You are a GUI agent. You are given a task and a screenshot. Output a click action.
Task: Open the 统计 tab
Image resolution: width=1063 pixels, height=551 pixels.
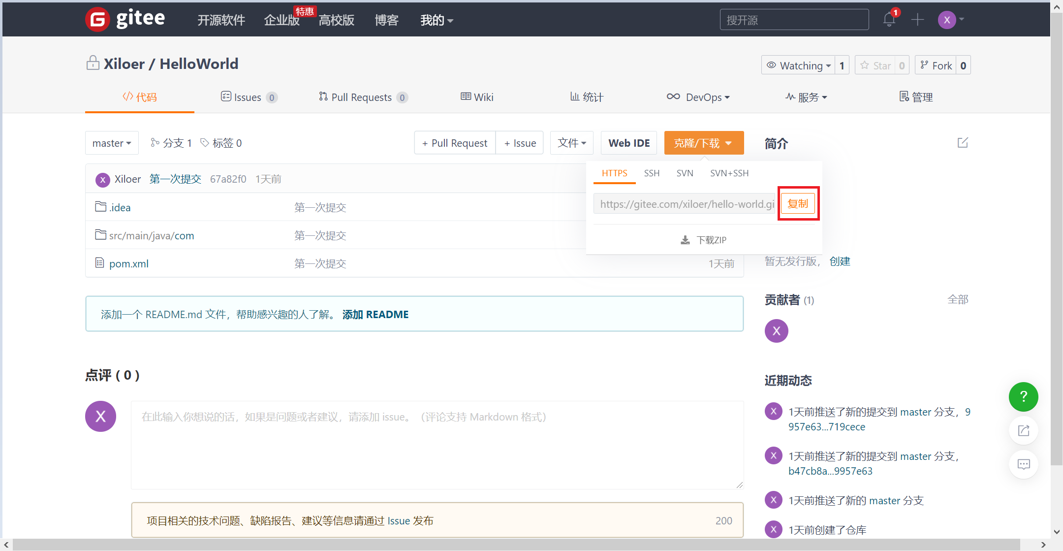point(587,97)
